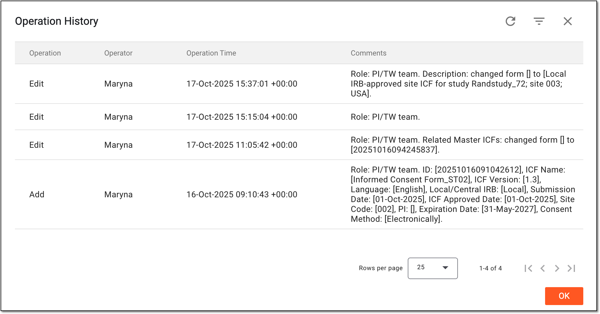Select the Edit cell at 15:37:01
600x314 pixels.
click(x=36, y=84)
